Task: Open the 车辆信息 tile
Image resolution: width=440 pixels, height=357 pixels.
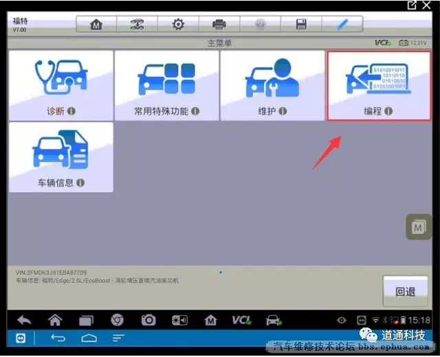Action: 61,157
